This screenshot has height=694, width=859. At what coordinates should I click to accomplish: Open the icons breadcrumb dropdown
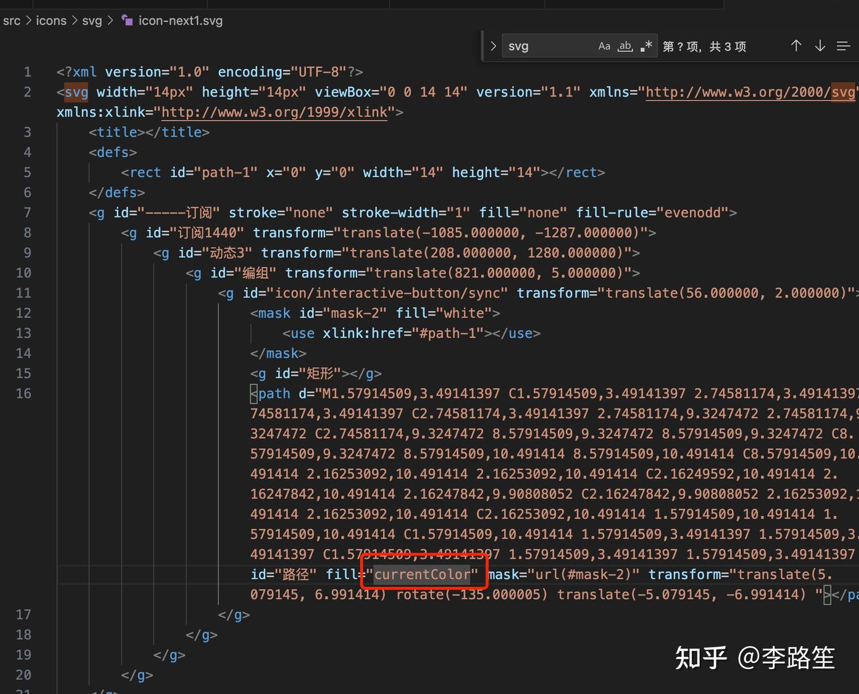[51, 20]
